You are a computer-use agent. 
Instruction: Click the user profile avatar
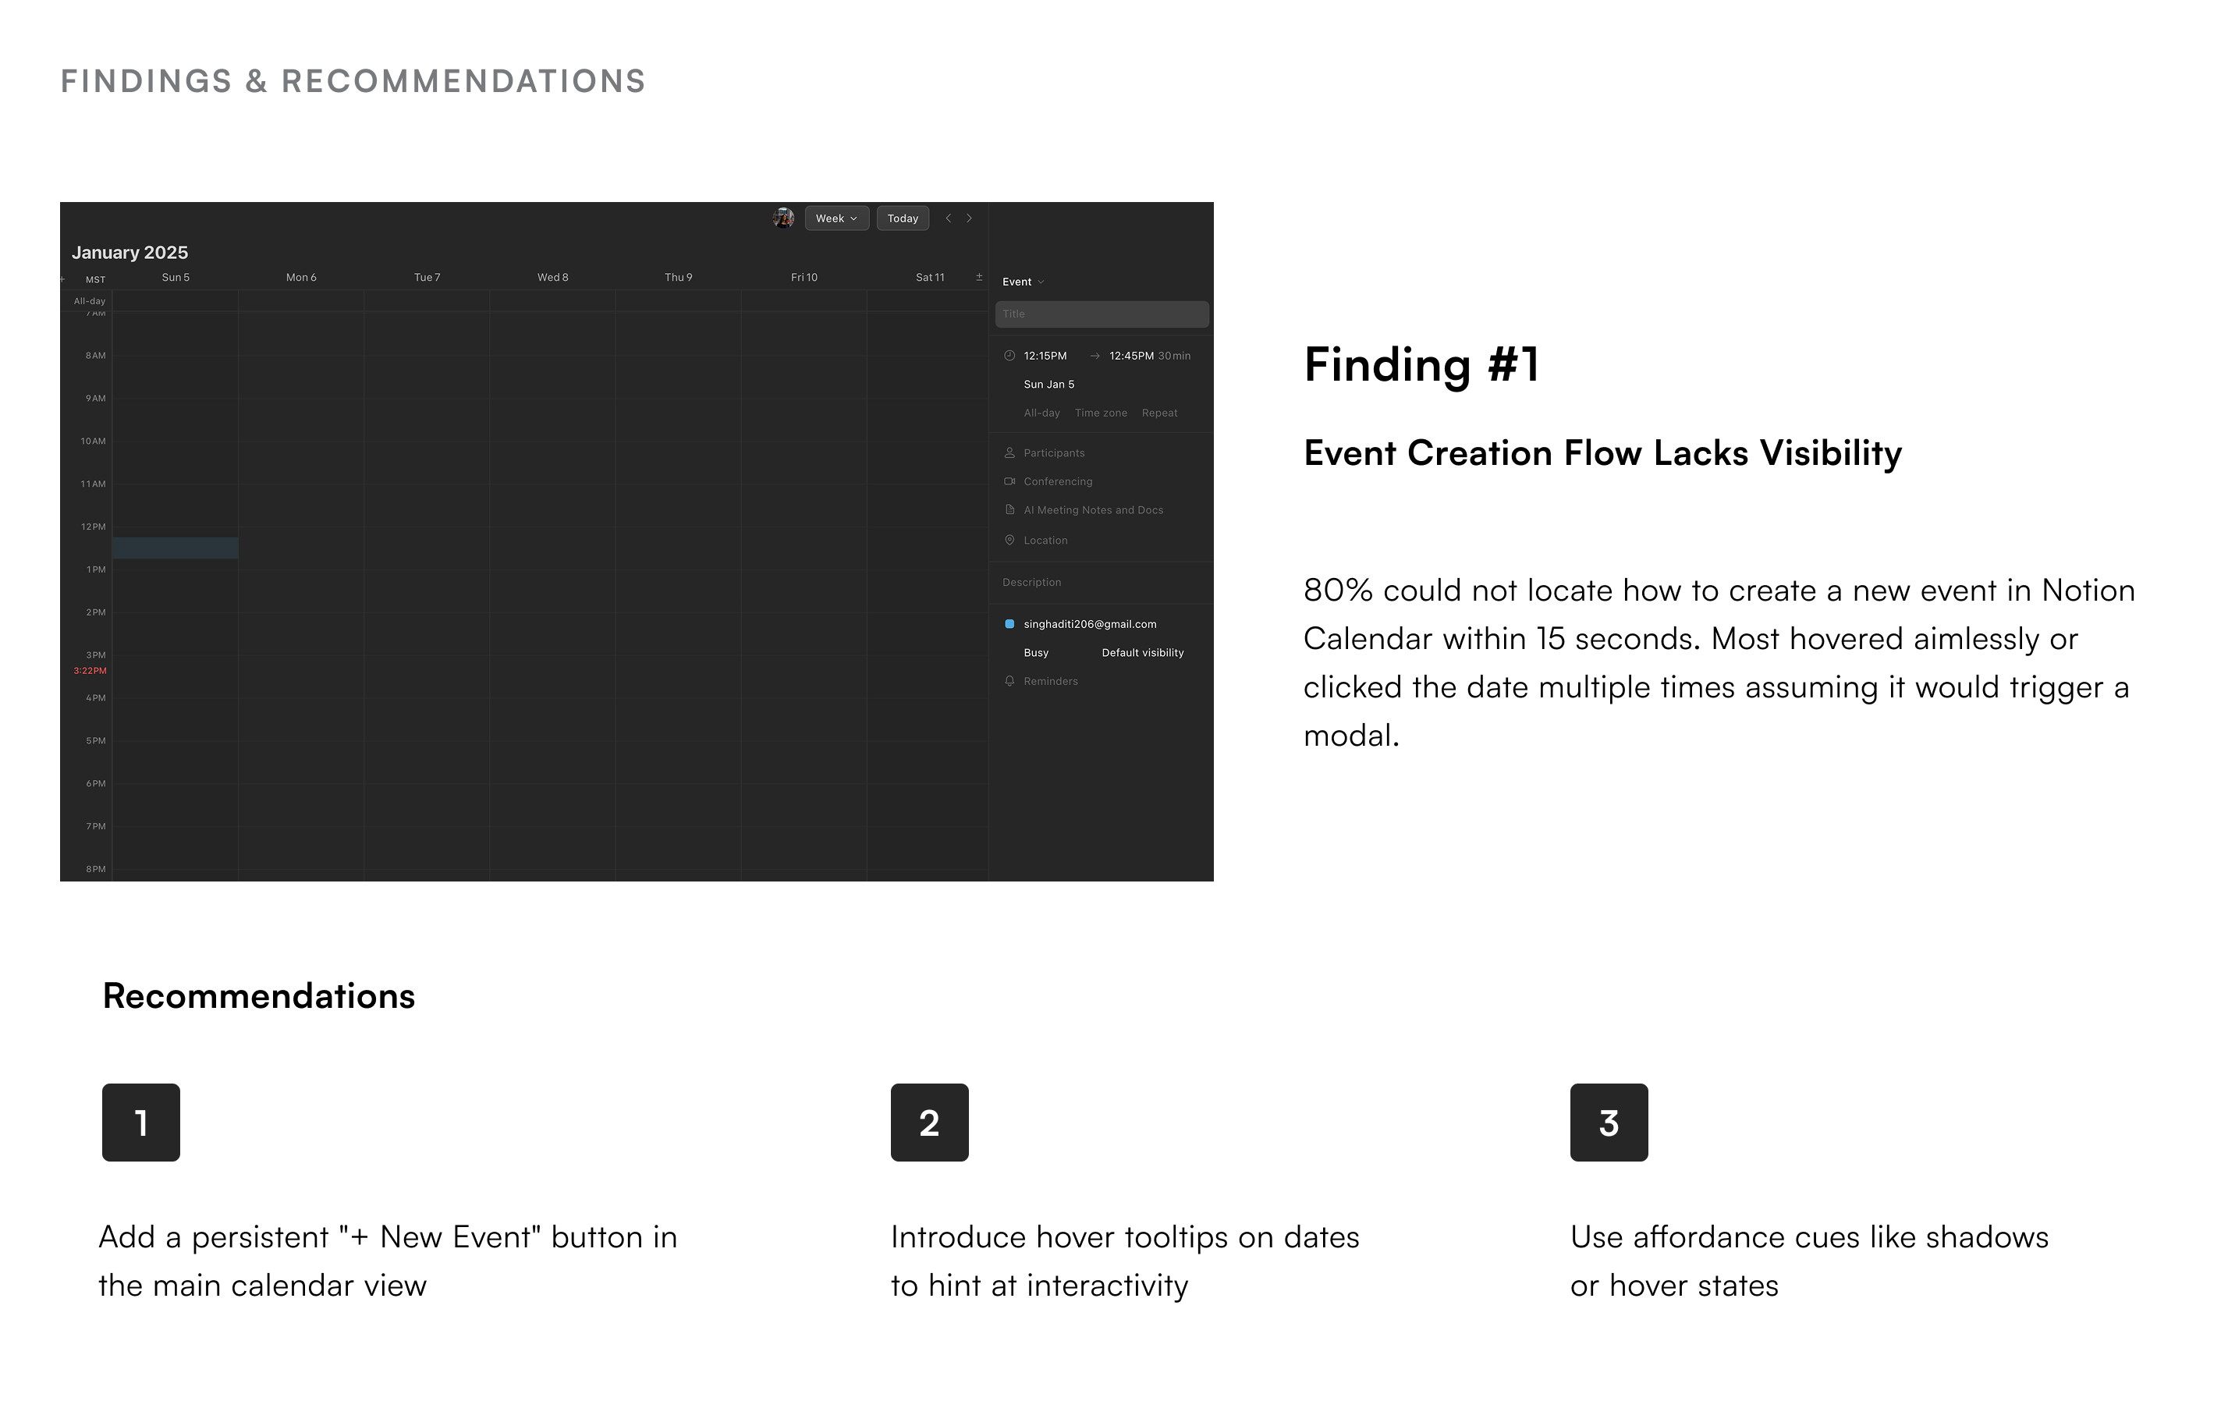click(783, 218)
